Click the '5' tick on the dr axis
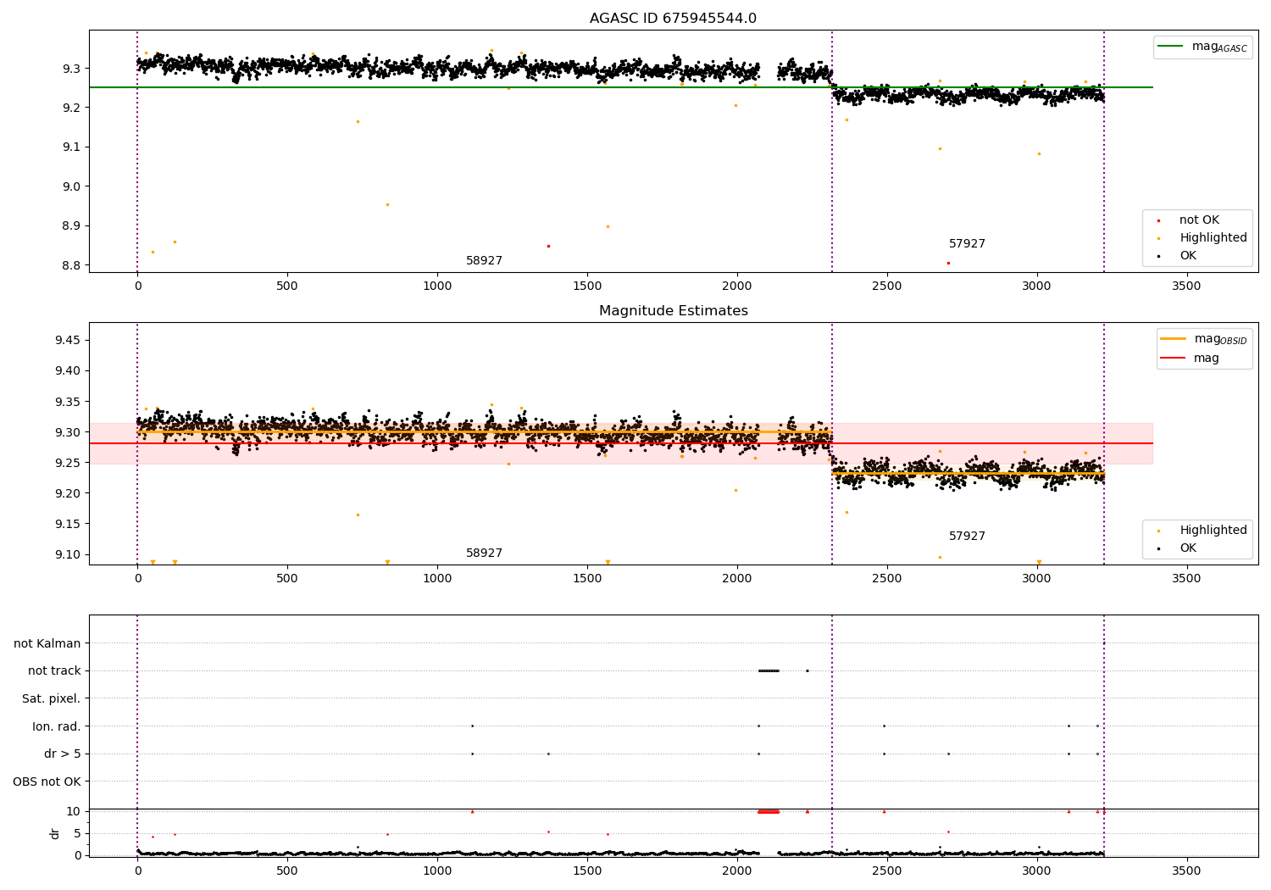The height and width of the screenshot is (890, 1271). coord(77,833)
